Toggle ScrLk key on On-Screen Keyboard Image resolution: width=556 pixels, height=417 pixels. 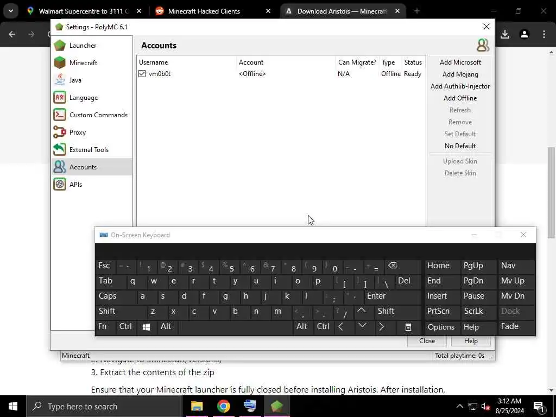point(478,311)
